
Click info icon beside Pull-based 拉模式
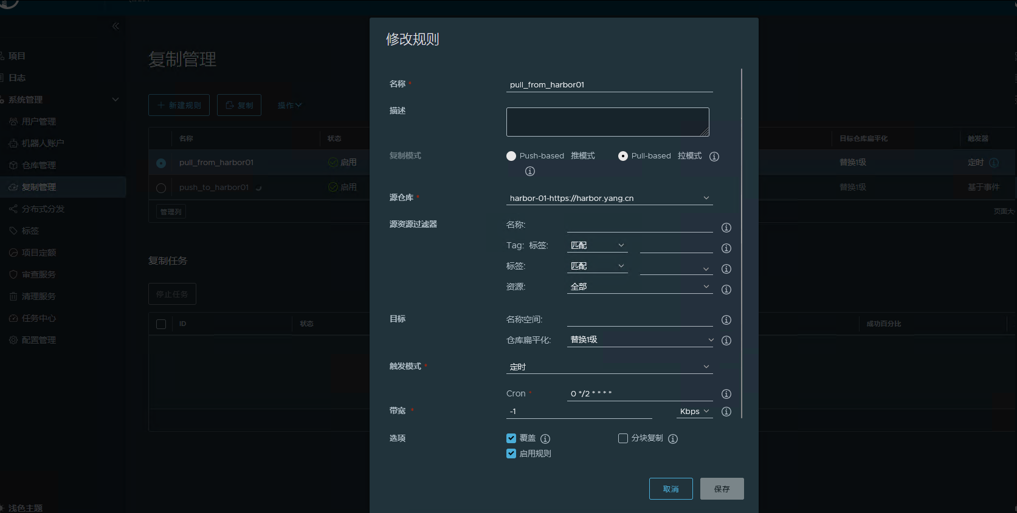(714, 157)
